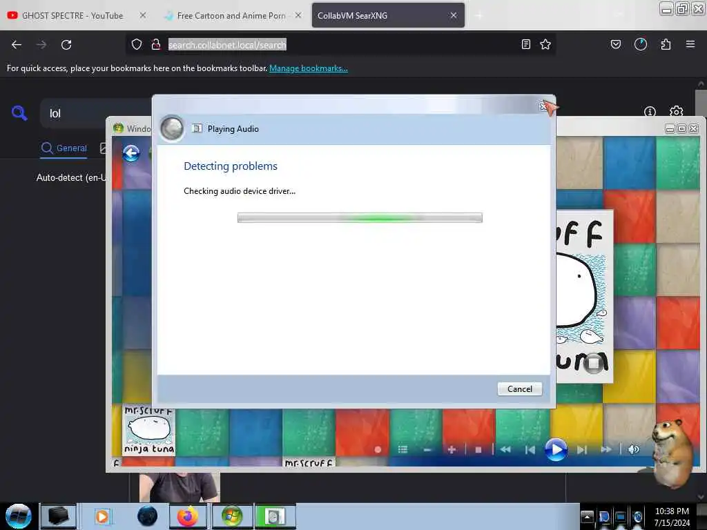Image resolution: width=707 pixels, height=530 pixels.
Task: Click the troubleshooter back orb button
Action: [x=172, y=128]
